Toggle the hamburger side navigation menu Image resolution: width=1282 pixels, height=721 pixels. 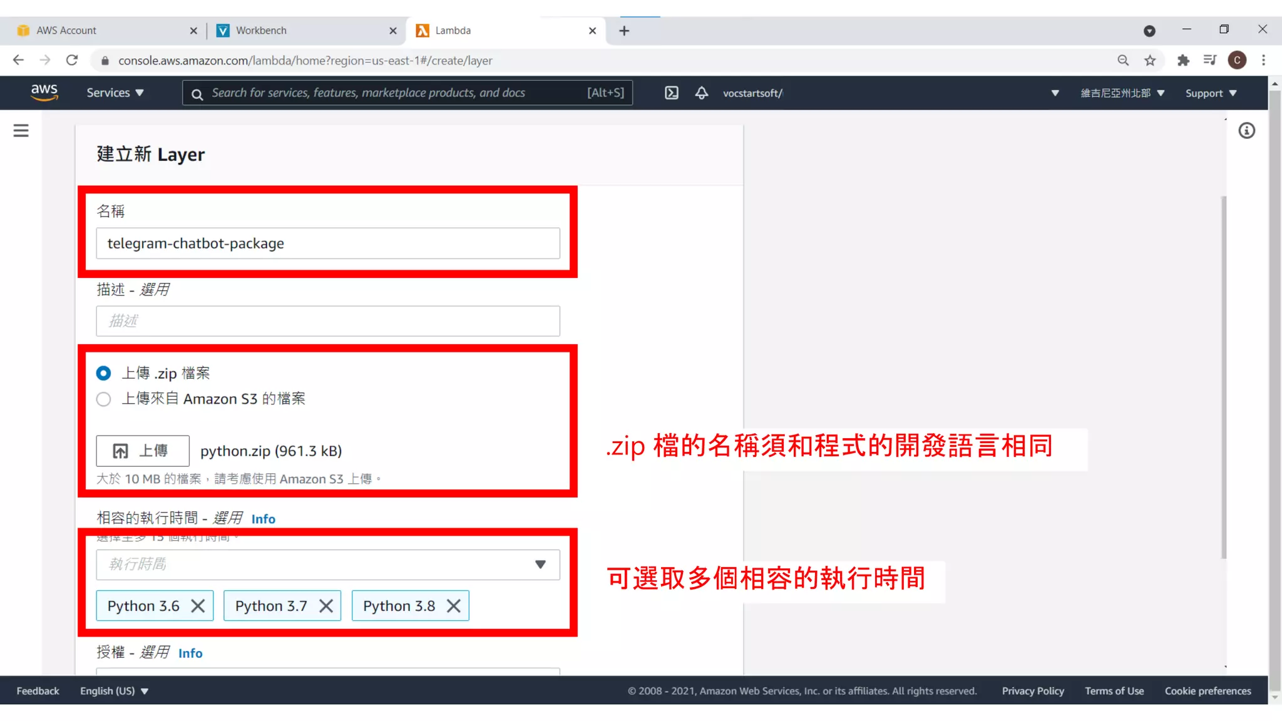21,130
